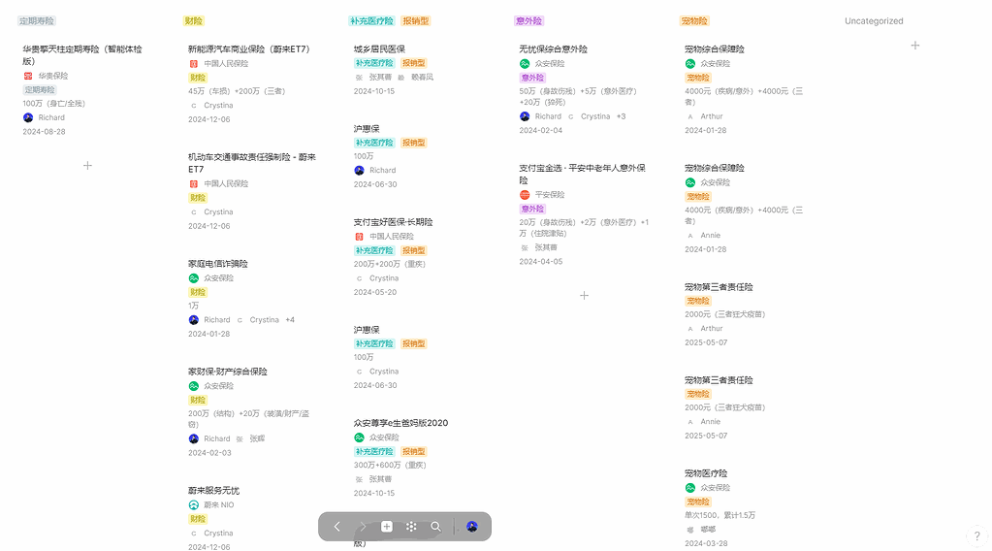Open the dotted flower icon in floating toolbar
The width and height of the screenshot is (992, 551).
[x=411, y=527]
